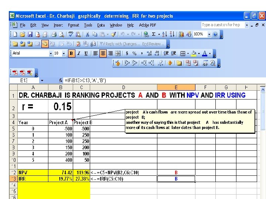The image size is (266, 199).
Task: Expand the Arial font name dropdown
Action: pos(51,53)
